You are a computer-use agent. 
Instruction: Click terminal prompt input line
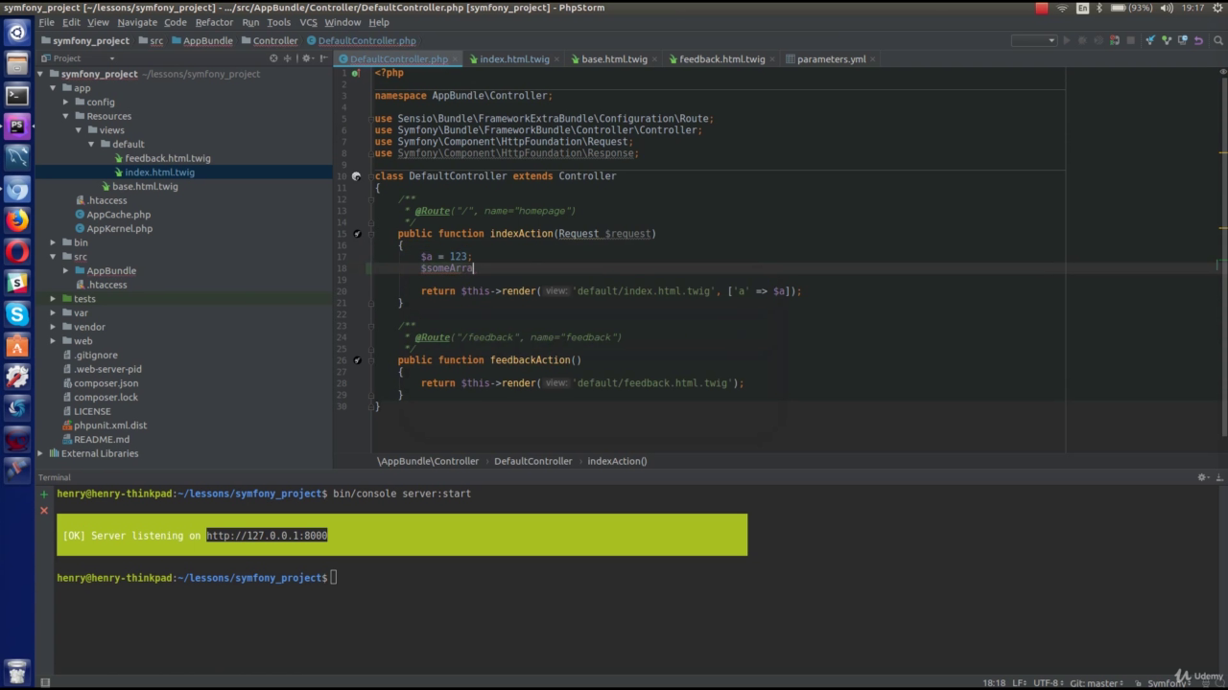point(333,578)
